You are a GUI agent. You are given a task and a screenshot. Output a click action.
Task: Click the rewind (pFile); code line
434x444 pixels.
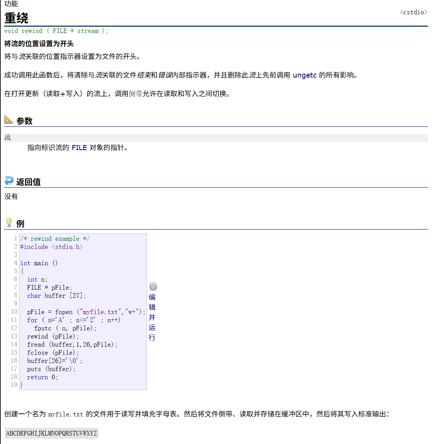[x=53, y=337]
